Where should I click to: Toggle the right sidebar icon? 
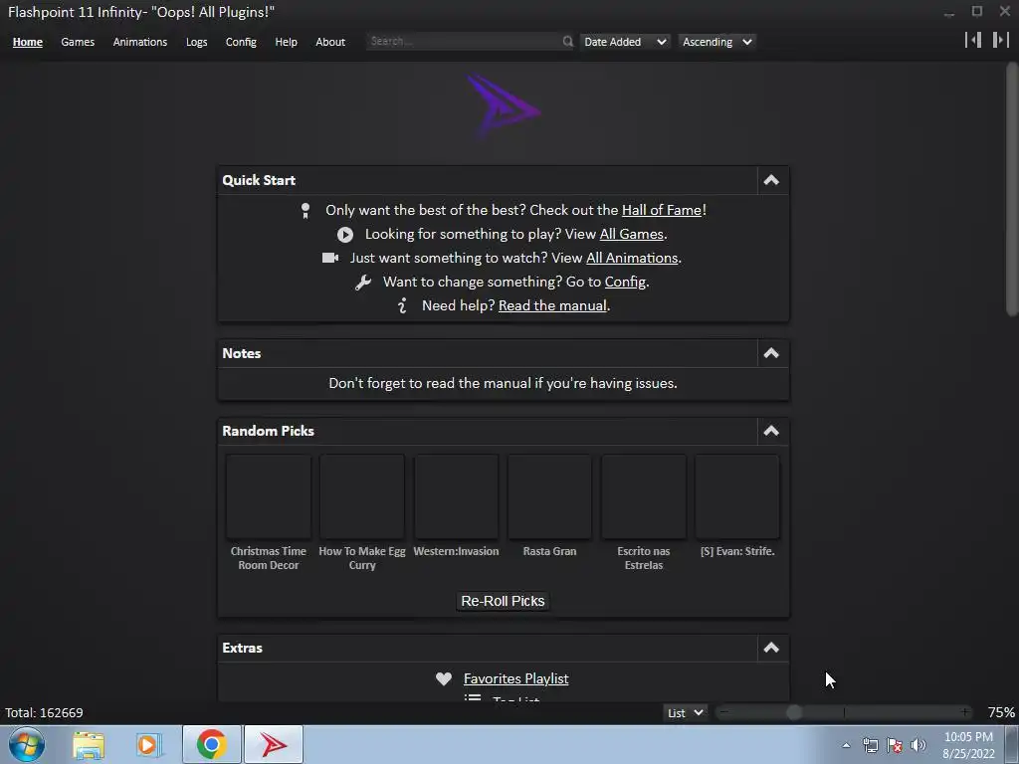point(1000,40)
